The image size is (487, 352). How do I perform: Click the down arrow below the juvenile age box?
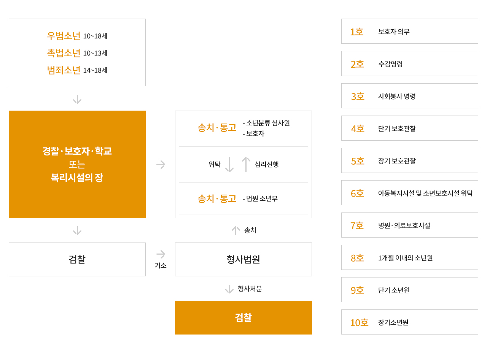click(x=77, y=100)
